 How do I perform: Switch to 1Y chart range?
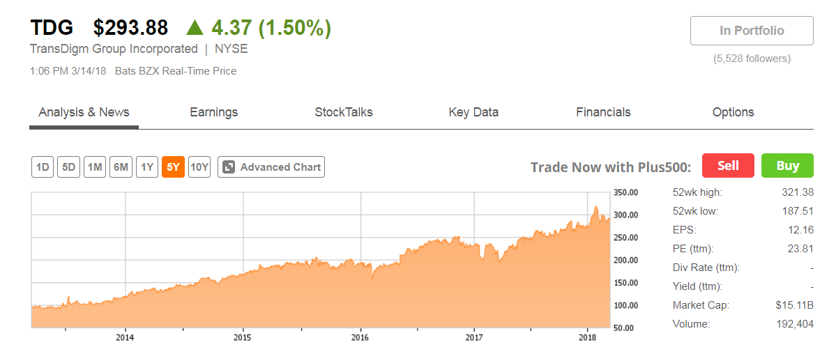click(146, 167)
